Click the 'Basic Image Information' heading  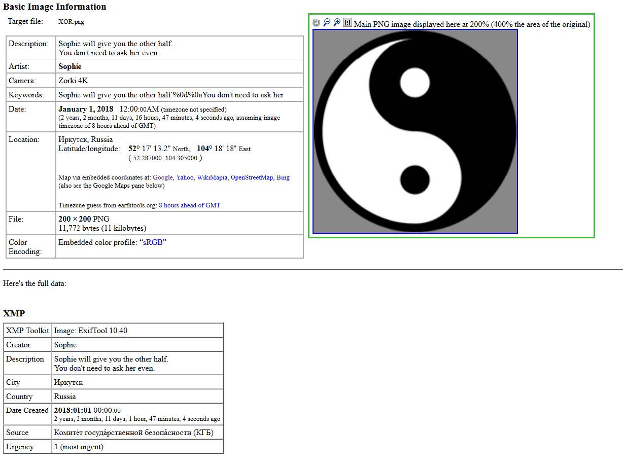point(55,7)
